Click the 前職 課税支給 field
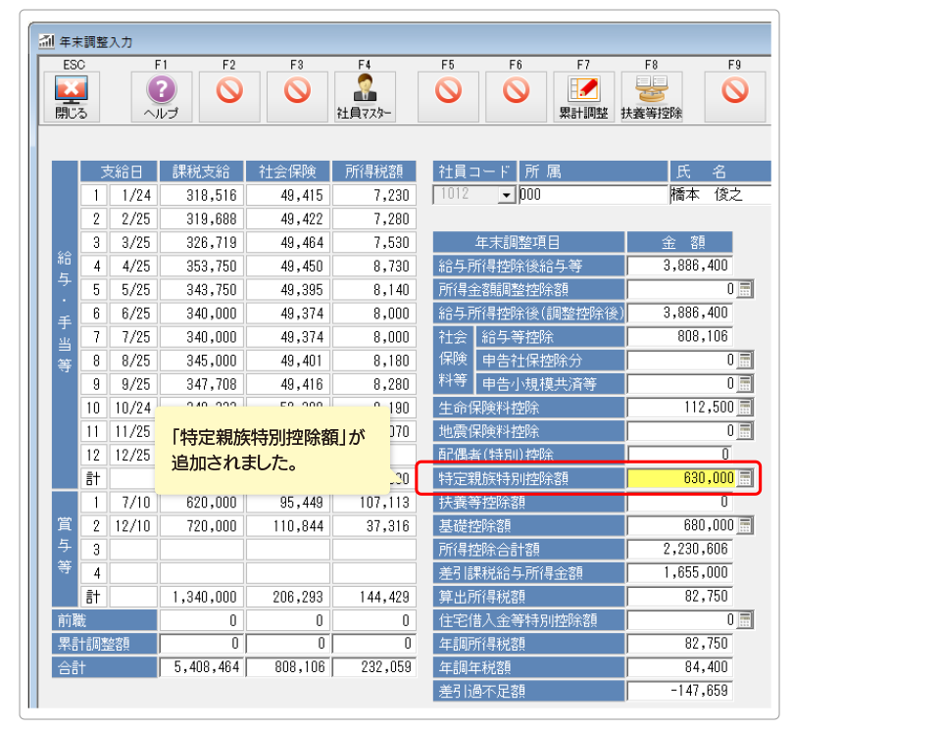Screen dimensions: 941x729 pyautogui.click(x=201, y=620)
